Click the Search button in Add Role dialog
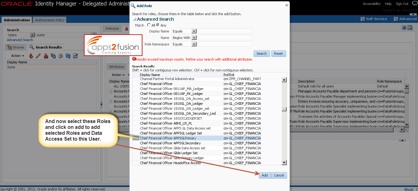Viewport: 418px width, 191px height. click(x=262, y=53)
